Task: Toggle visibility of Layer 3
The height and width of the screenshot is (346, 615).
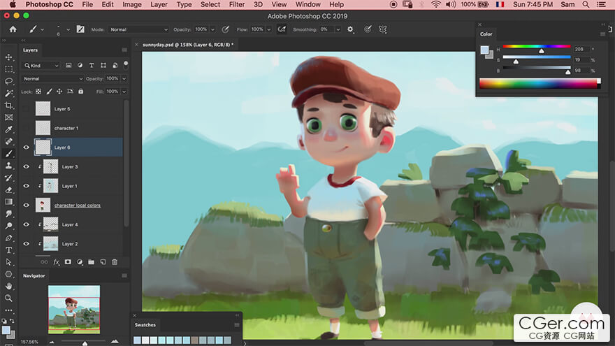Action: (x=27, y=167)
